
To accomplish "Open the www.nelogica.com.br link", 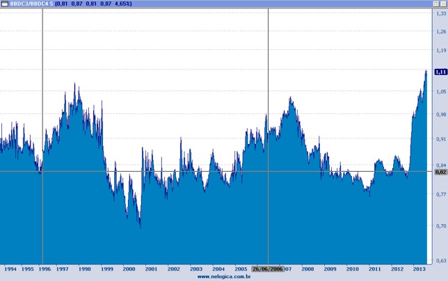I will point(224,276).
